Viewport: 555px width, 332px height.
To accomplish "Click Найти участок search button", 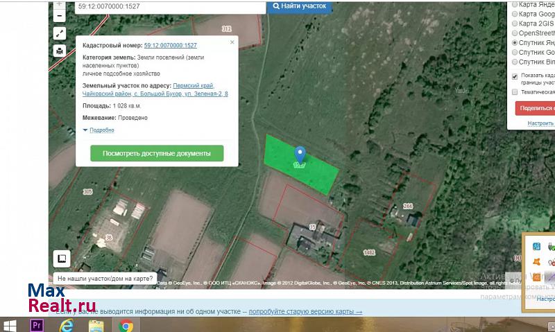I will point(300,6).
